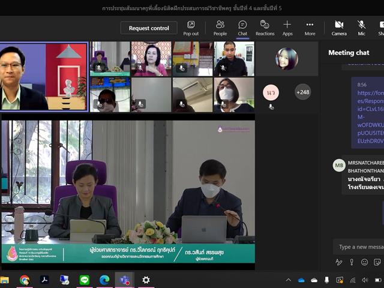Select the main speaker video with red background
The height and width of the screenshot is (288, 384).
44,77
